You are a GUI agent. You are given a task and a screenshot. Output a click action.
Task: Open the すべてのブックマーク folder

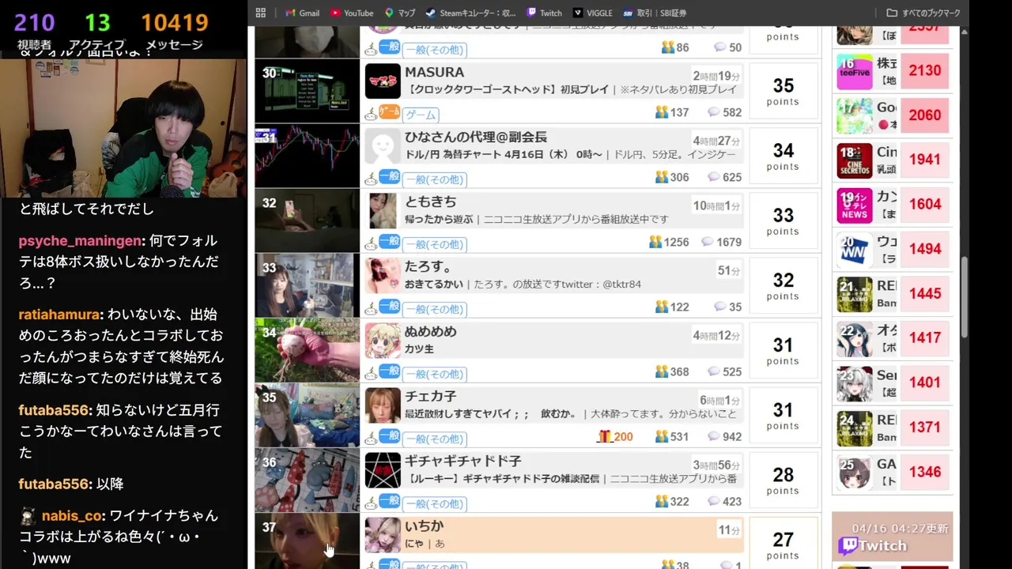(x=923, y=13)
